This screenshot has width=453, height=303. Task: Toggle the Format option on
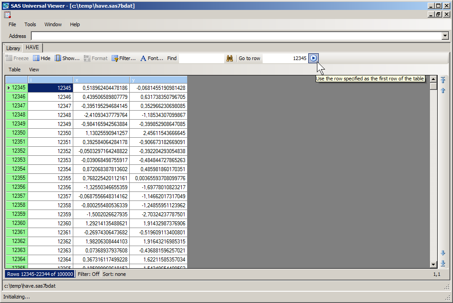click(95, 58)
